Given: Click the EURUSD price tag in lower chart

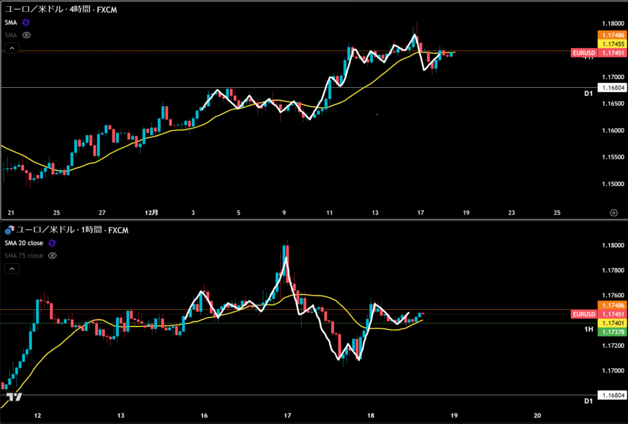Looking at the screenshot, I should 583,314.
